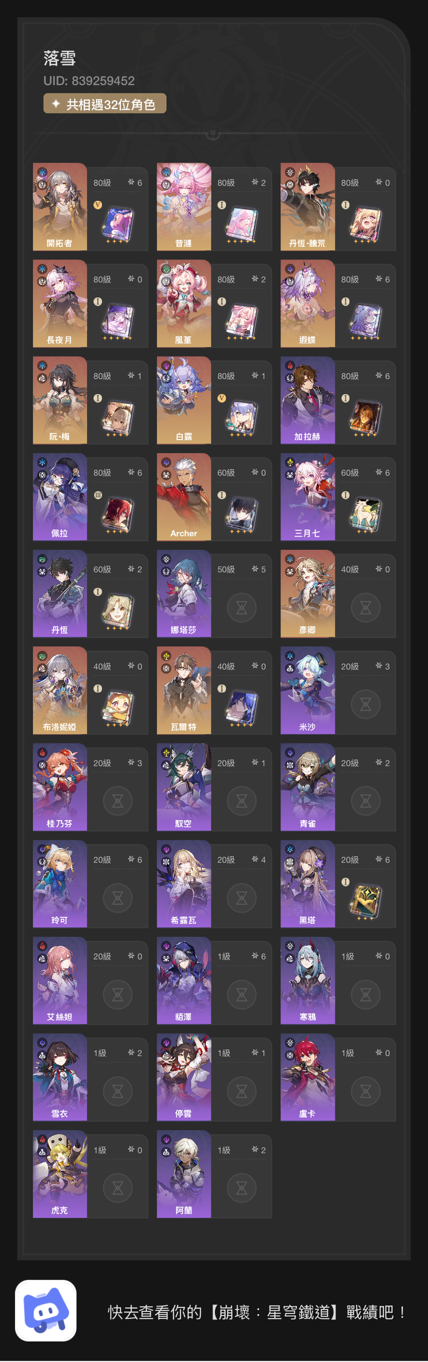Click the 落雪 player name

pos(59,58)
